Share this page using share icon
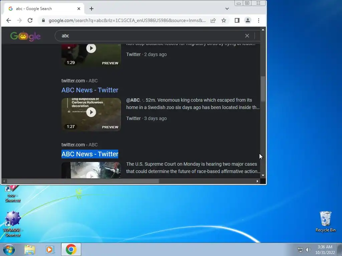This screenshot has width=342, height=256. click(x=213, y=20)
